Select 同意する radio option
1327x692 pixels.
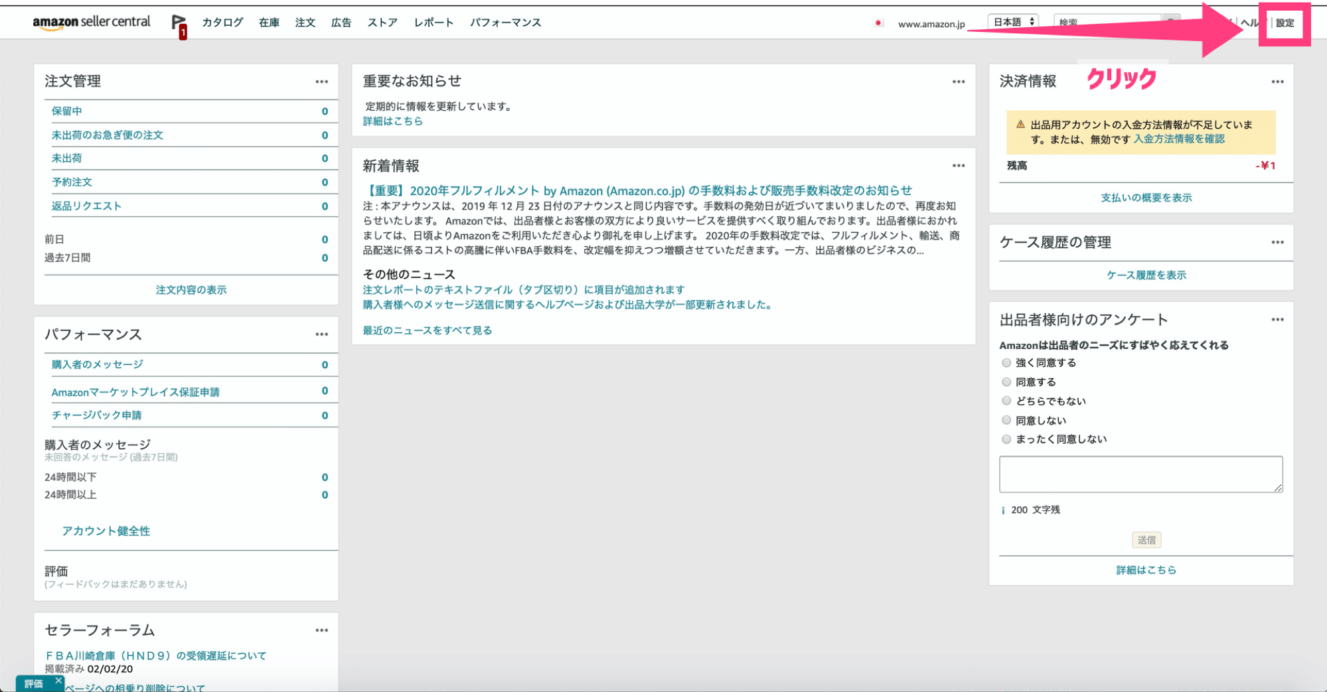(x=1006, y=382)
